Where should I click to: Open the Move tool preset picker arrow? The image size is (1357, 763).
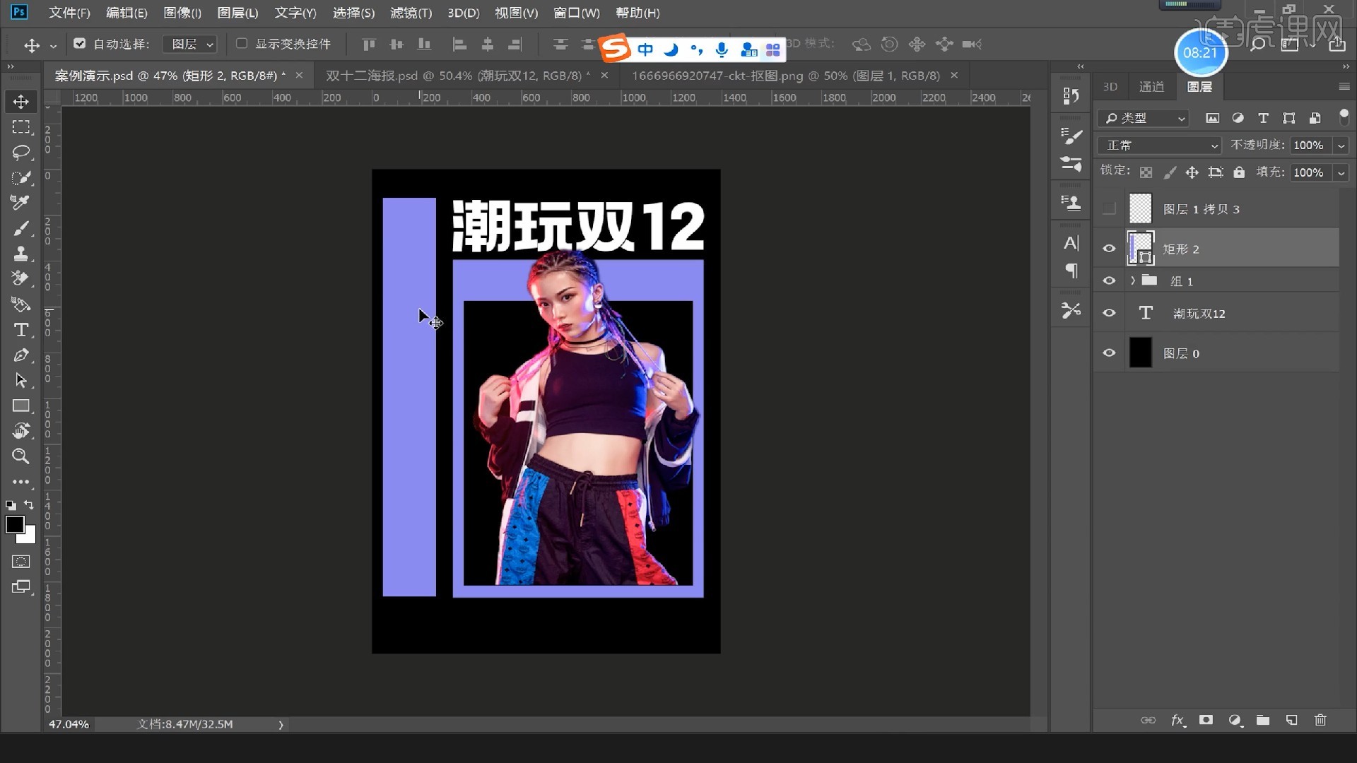(53, 46)
